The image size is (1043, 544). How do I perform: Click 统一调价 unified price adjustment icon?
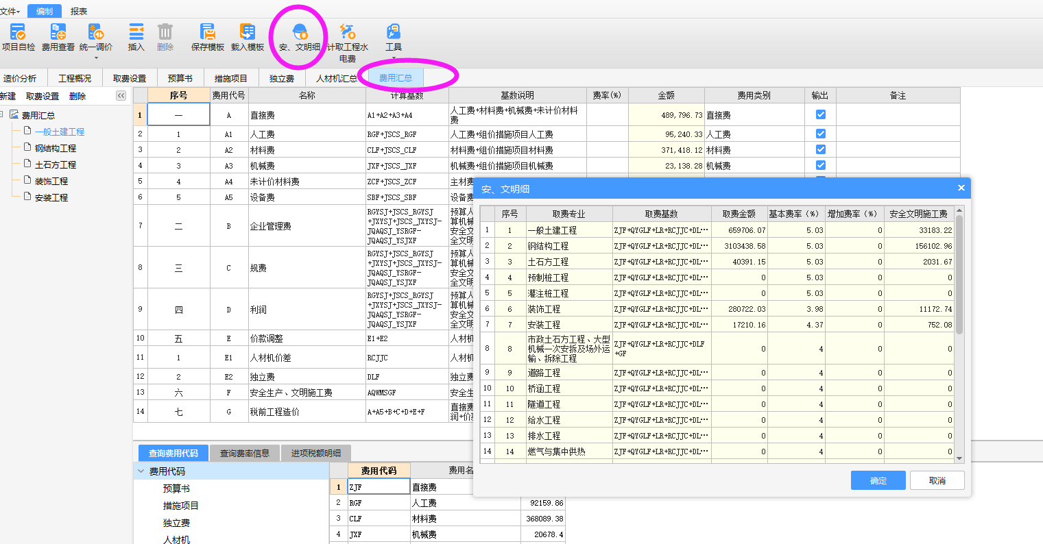(96, 32)
